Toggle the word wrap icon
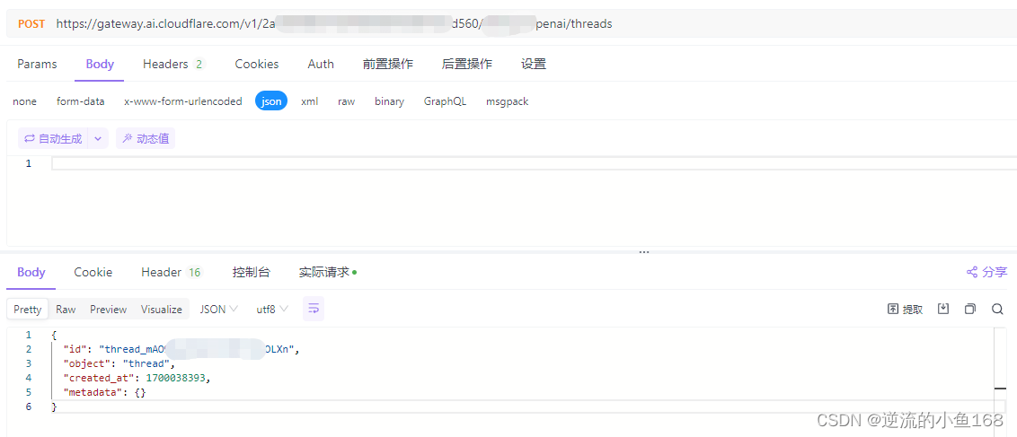1017x437 pixels. (x=314, y=309)
